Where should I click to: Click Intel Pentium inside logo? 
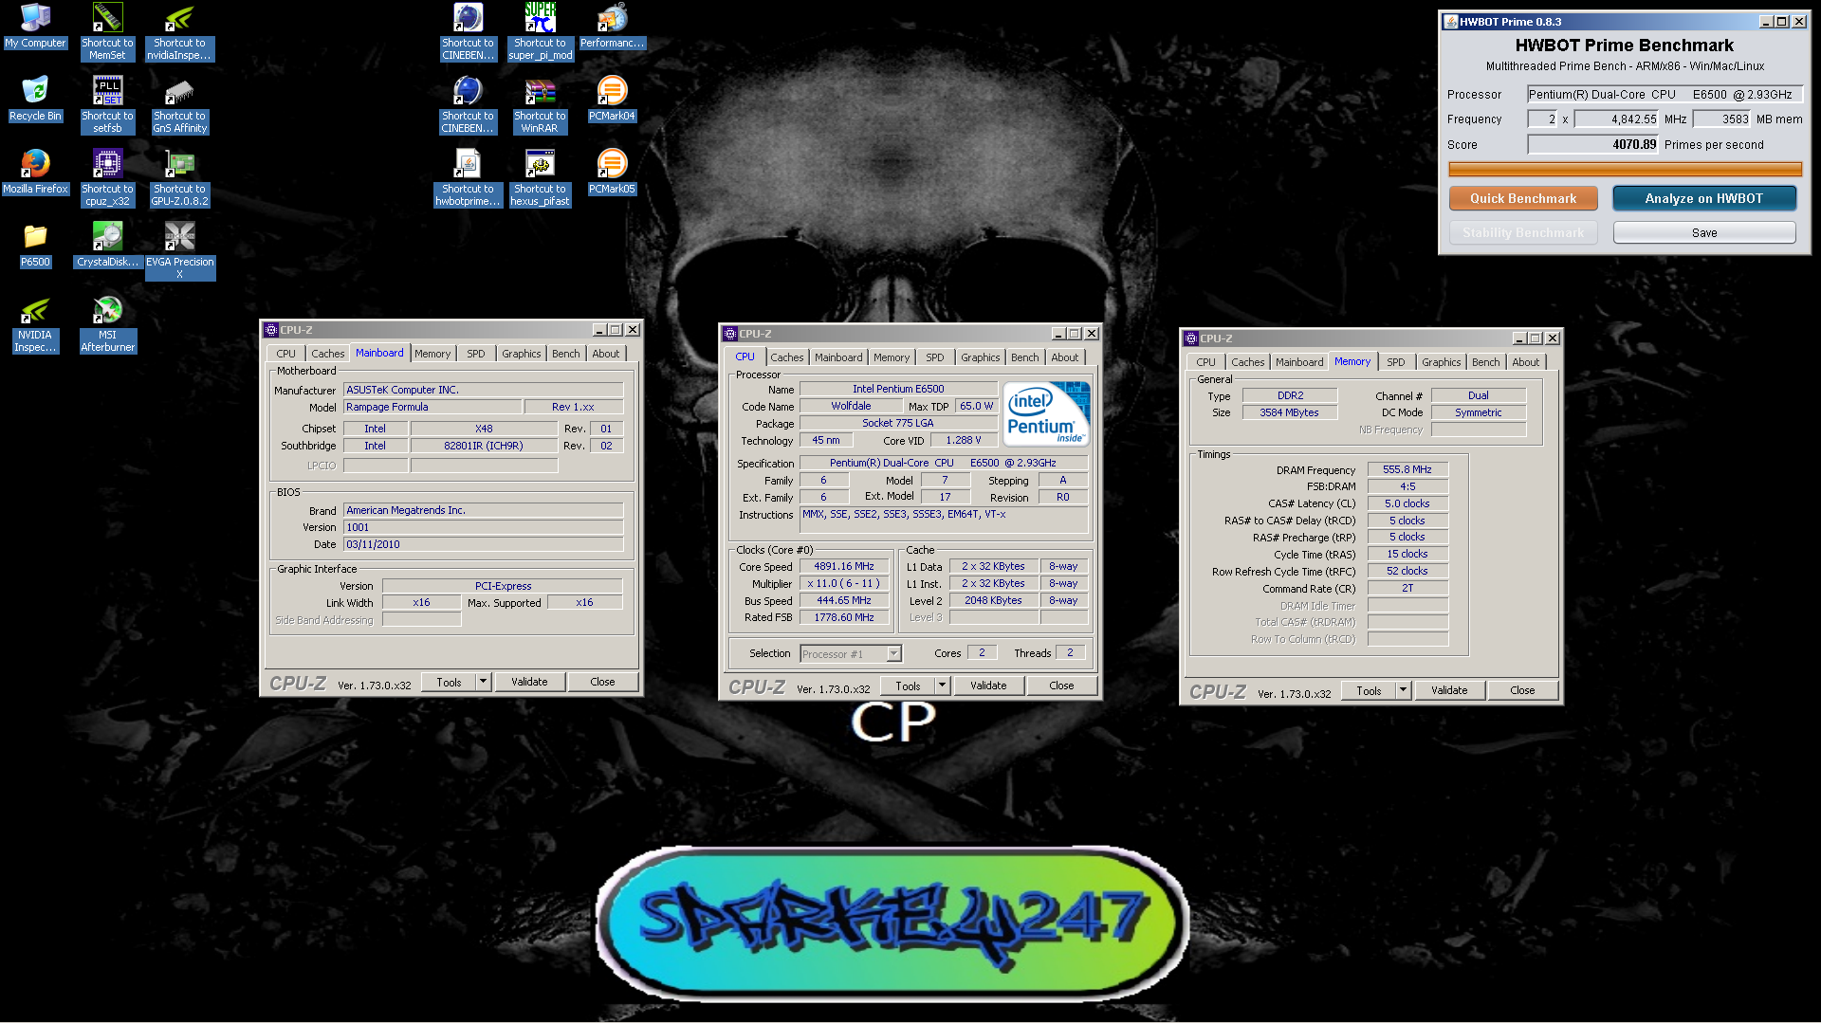1046,413
